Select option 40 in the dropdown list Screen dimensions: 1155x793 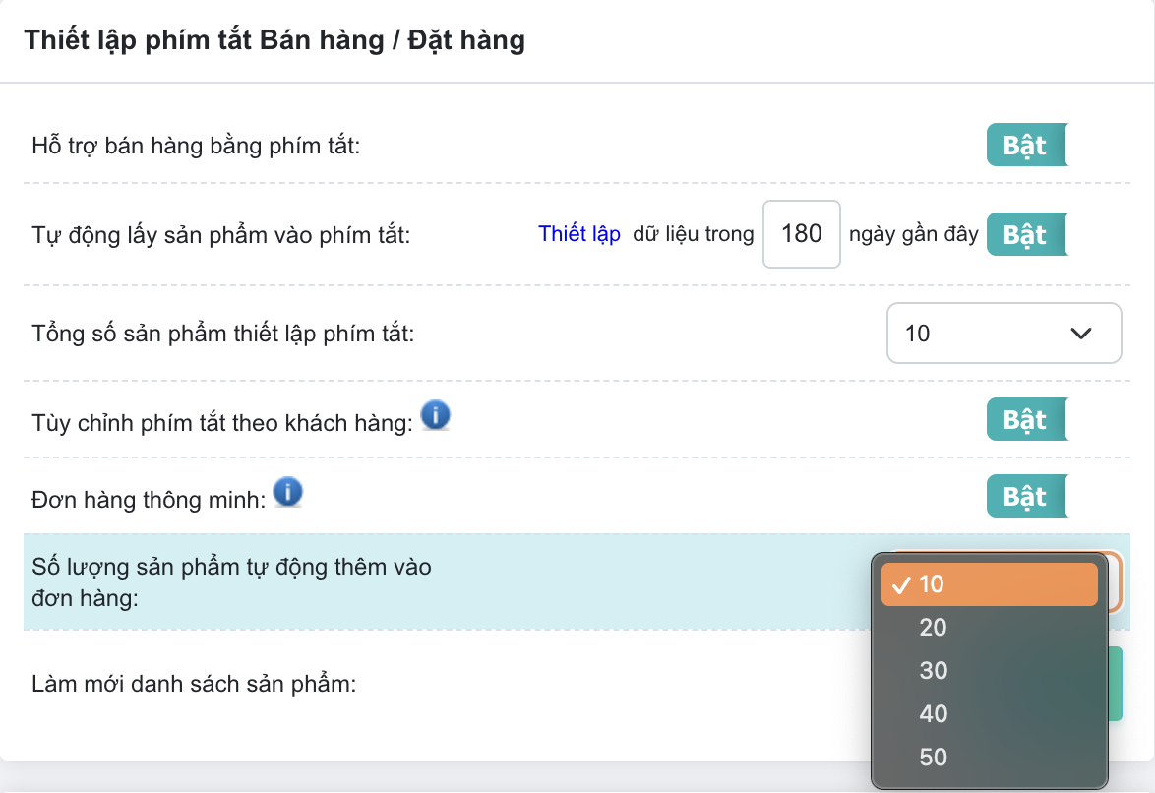click(990, 713)
